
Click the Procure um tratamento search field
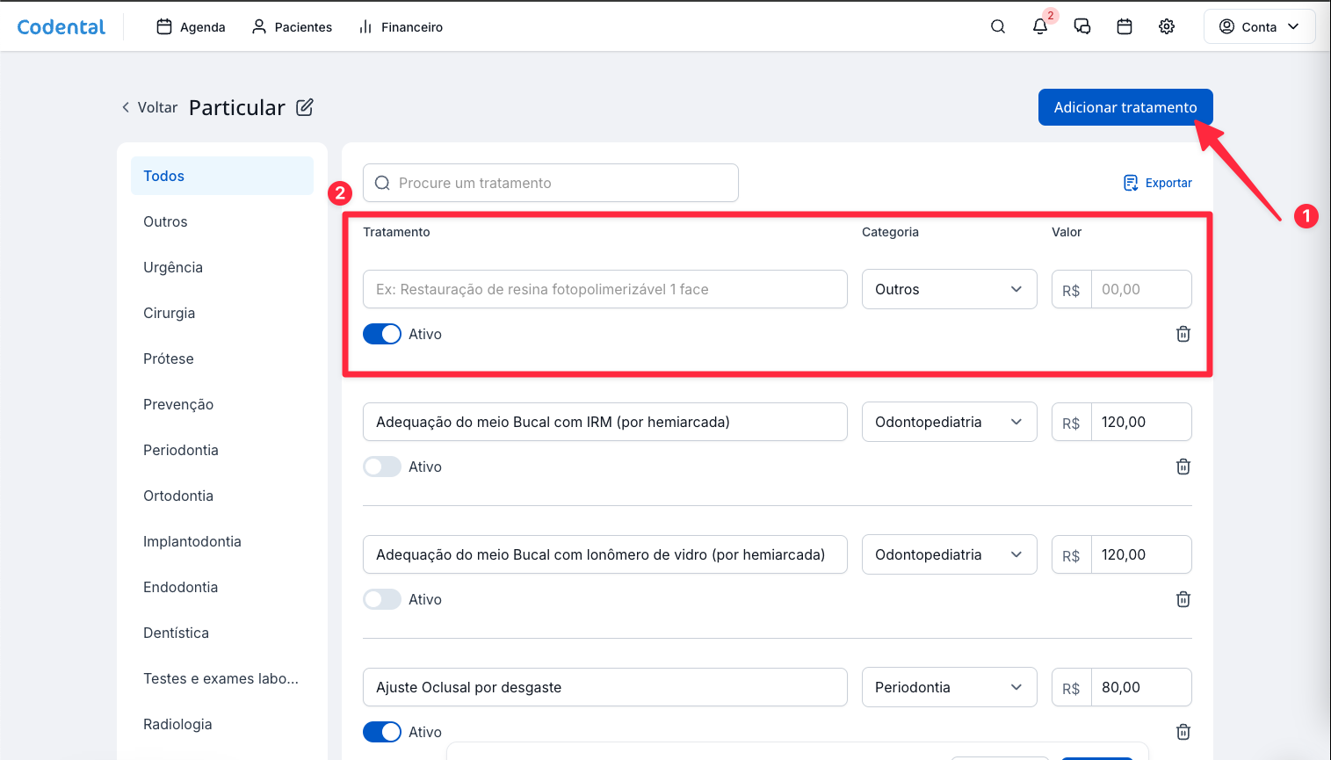coord(551,183)
